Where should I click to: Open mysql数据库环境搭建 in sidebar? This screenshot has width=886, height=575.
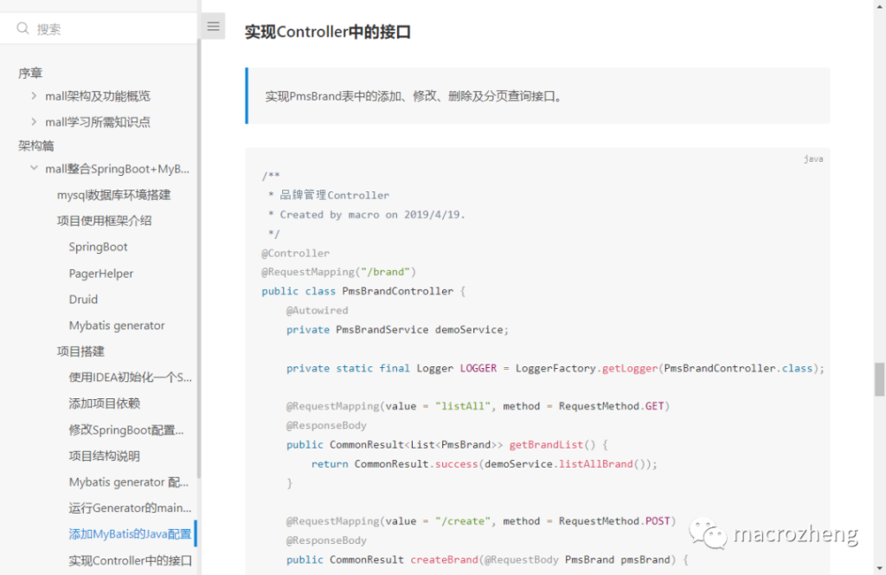[113, 195]
